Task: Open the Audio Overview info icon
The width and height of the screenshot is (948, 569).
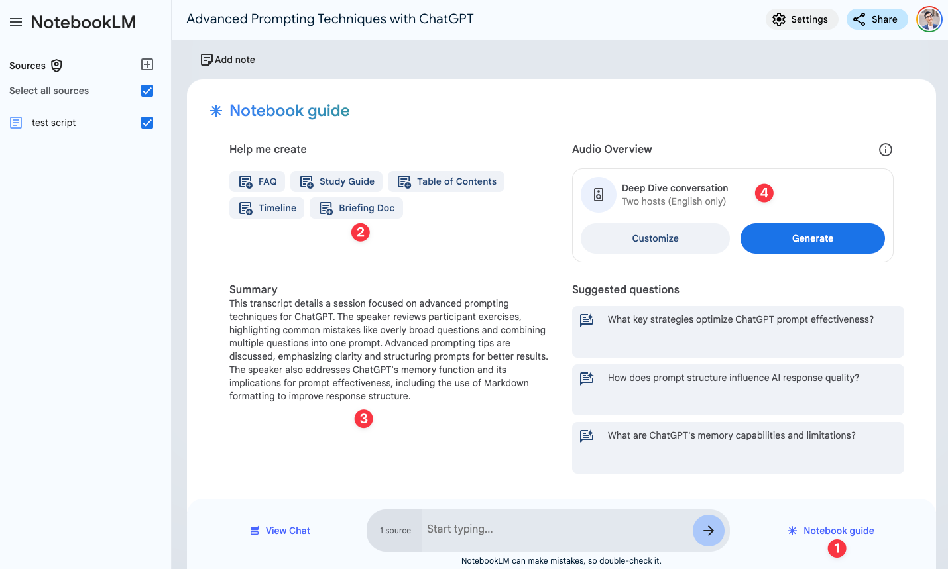Action: point(886,149)
